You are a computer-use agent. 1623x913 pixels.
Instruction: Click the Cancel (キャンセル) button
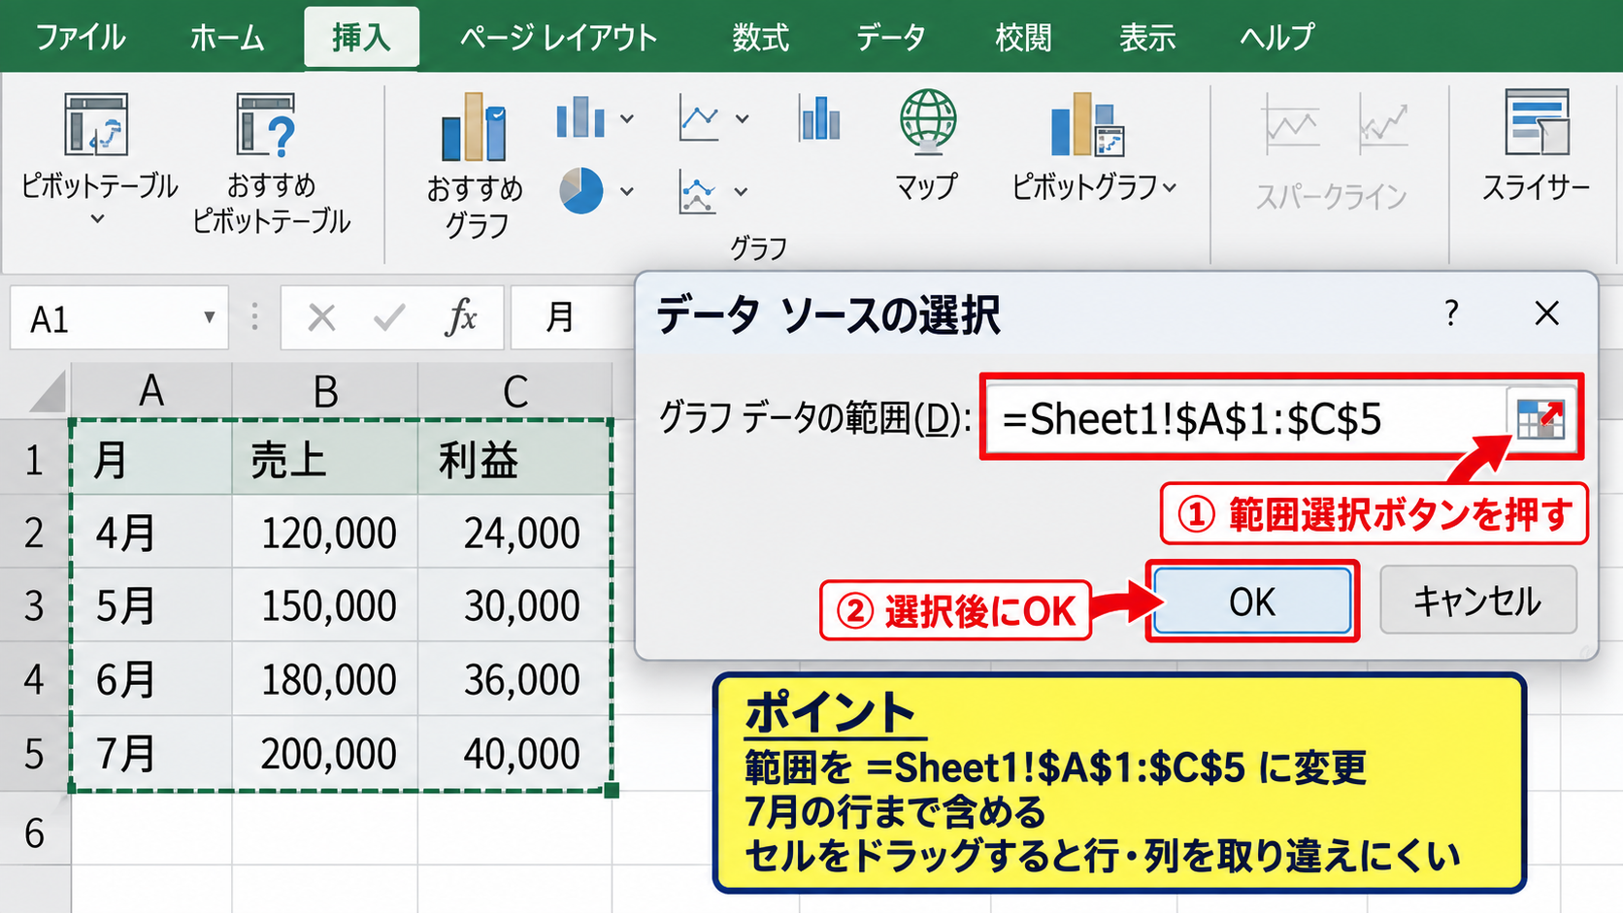pyautogui.click(x=1477, y=601)
